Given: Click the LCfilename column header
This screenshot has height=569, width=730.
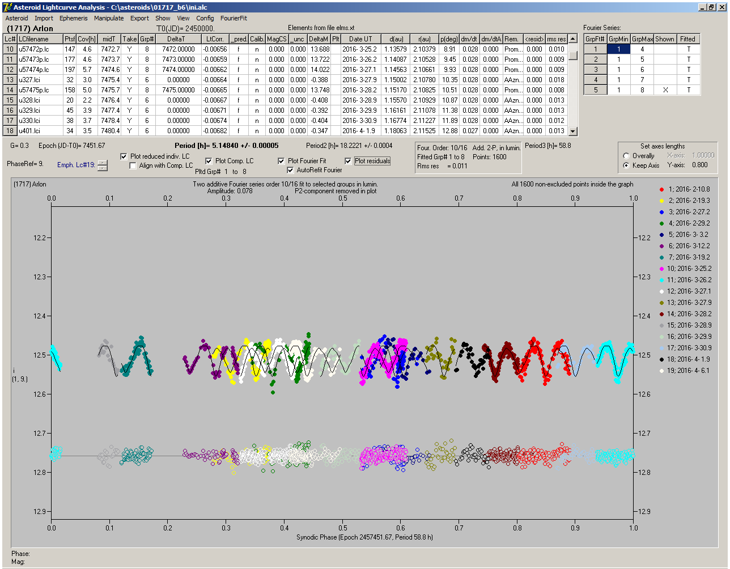Looking at the screenshot, I should click(40, 39).
